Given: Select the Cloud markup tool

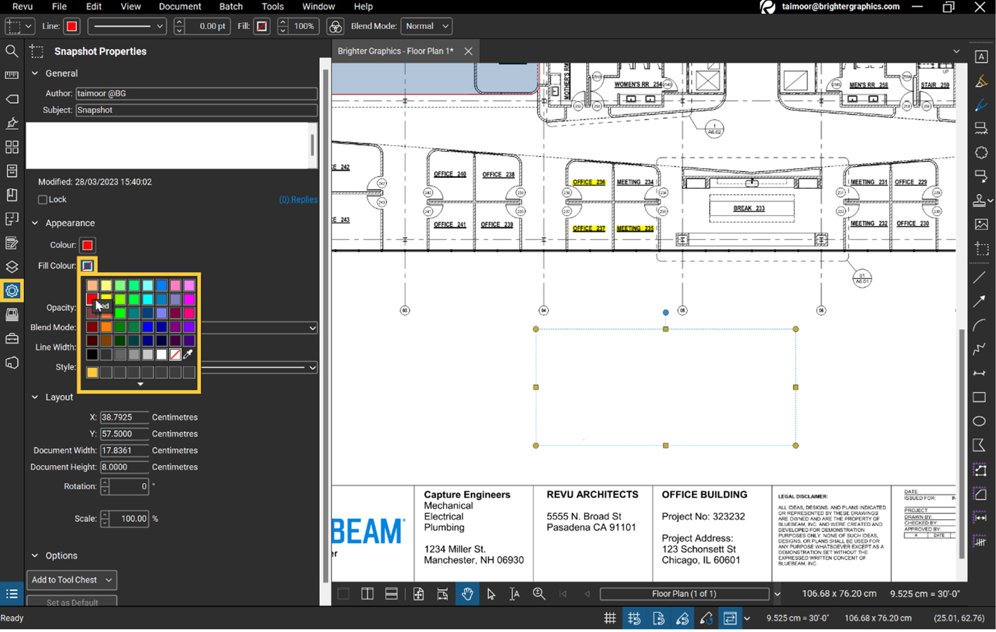Looking at the screenshot, I should (x=981, y=152).
